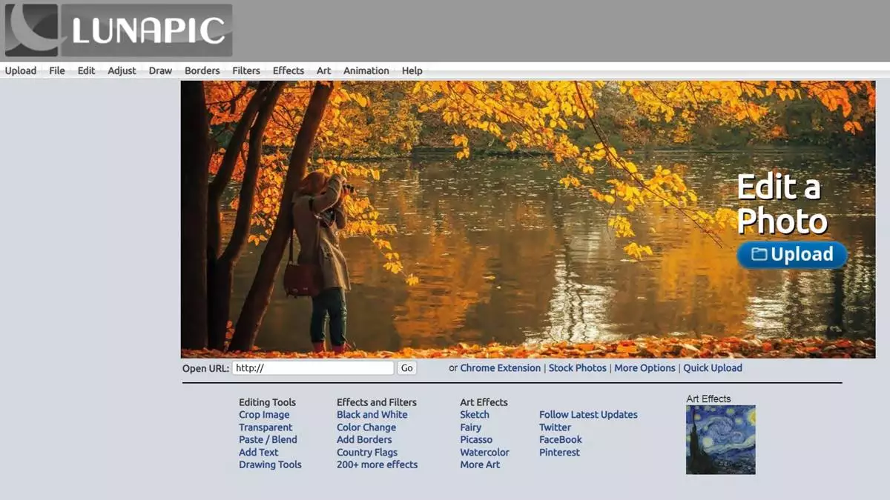890x500 pixels.
Task: Click the Go button
Action: pyautogui.click(x=406, y=368)
